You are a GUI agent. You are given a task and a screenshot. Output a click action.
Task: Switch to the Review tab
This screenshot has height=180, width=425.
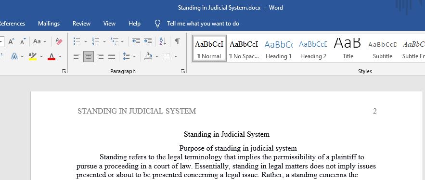click(82, 24)
